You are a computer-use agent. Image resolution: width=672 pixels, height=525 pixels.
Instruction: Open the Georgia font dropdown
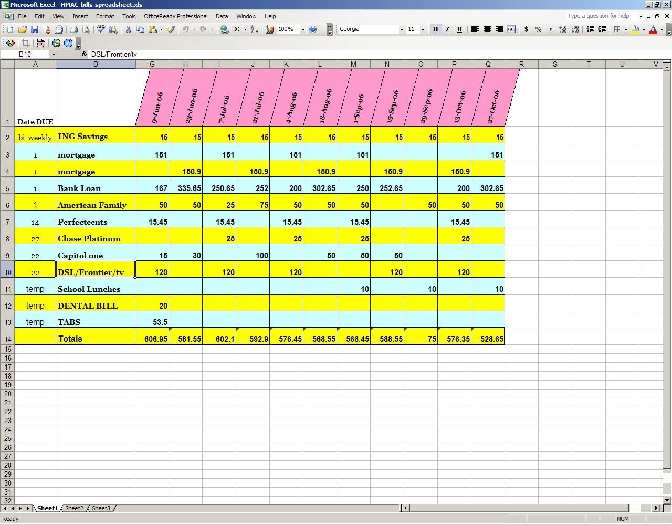pyautogui.click(x=401, y=29)
